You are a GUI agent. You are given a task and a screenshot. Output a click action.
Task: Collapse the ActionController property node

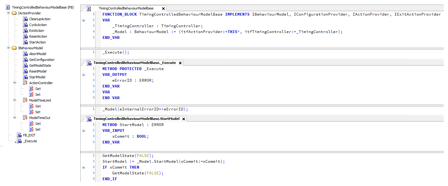pyautogui.click(x=15, y=83)
